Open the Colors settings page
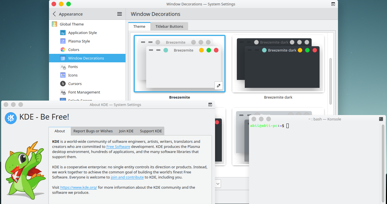 [x=87, y=50]
